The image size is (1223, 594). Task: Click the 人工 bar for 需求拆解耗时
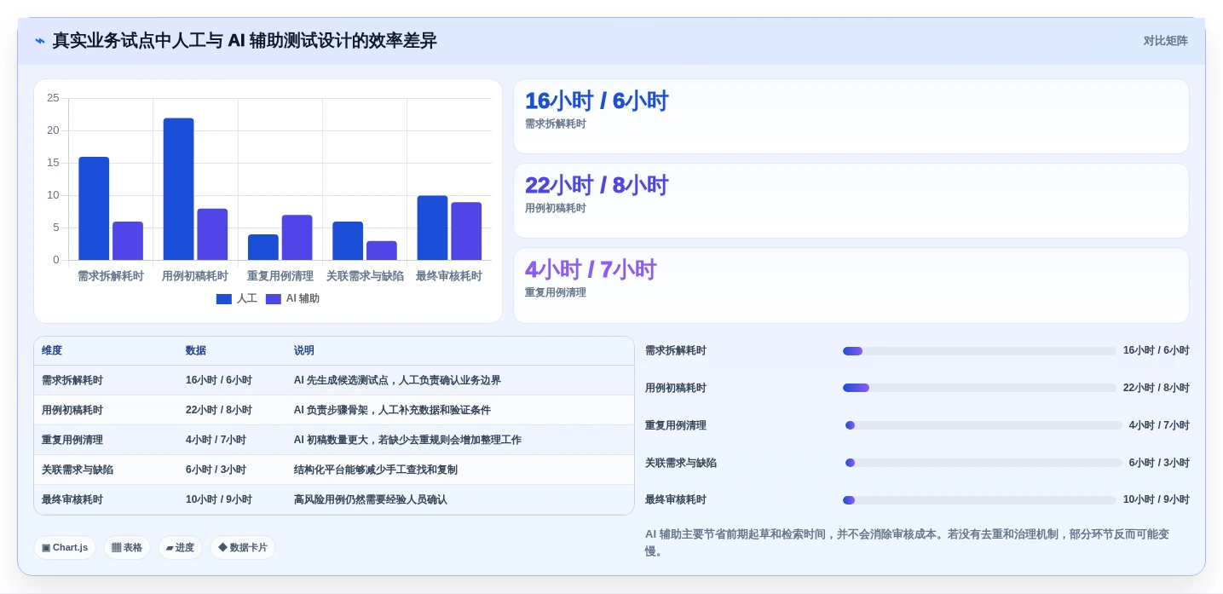pyautogui.click(x=94, y=209)
